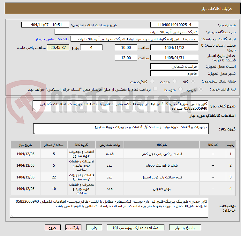
Task: Open اطلاعات تماس خریدار link
Action: [53, 39]
